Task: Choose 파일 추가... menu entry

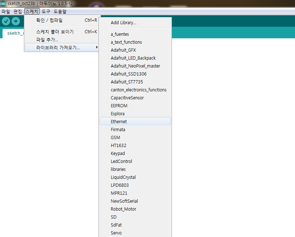Action: tap(62, 40)
